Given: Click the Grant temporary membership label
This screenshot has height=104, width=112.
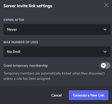Looking at the screenshot, I should pyautogui.click(x=26, y=66).
